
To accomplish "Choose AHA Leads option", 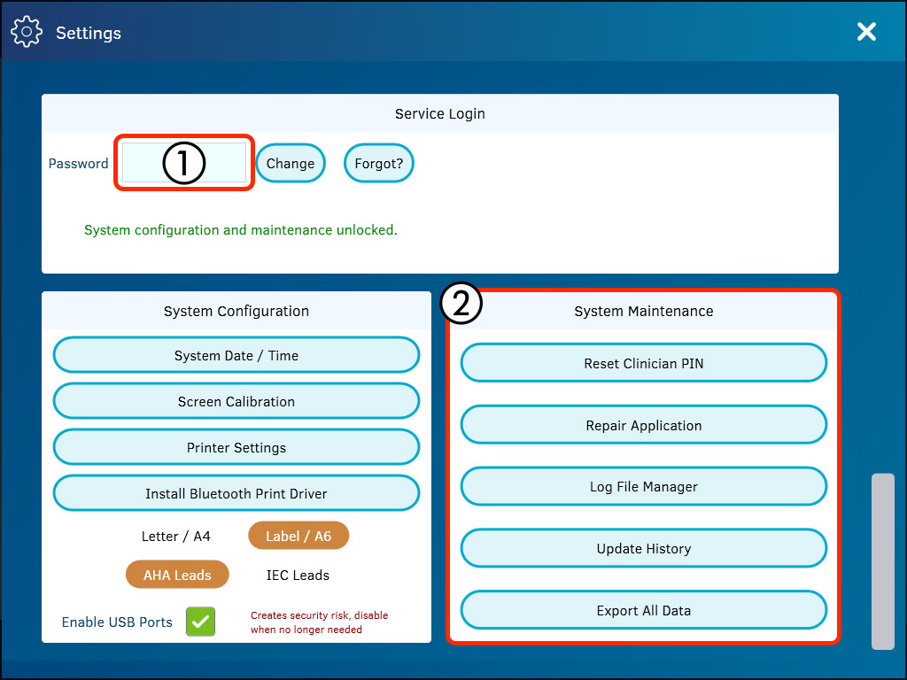I will point(177,575).
